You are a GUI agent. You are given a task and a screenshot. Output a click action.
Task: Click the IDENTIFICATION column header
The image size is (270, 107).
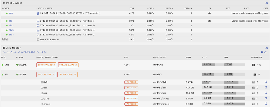pos(45,8)
